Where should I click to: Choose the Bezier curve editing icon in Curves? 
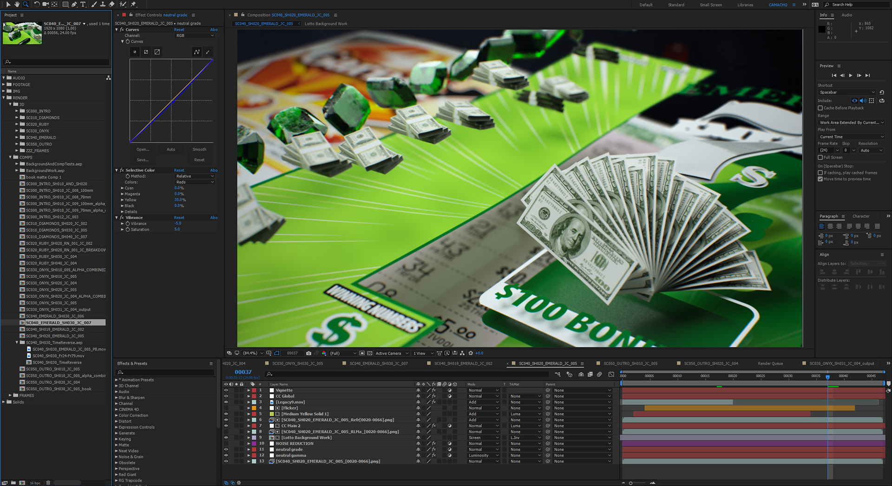click(x=197, y=52)
